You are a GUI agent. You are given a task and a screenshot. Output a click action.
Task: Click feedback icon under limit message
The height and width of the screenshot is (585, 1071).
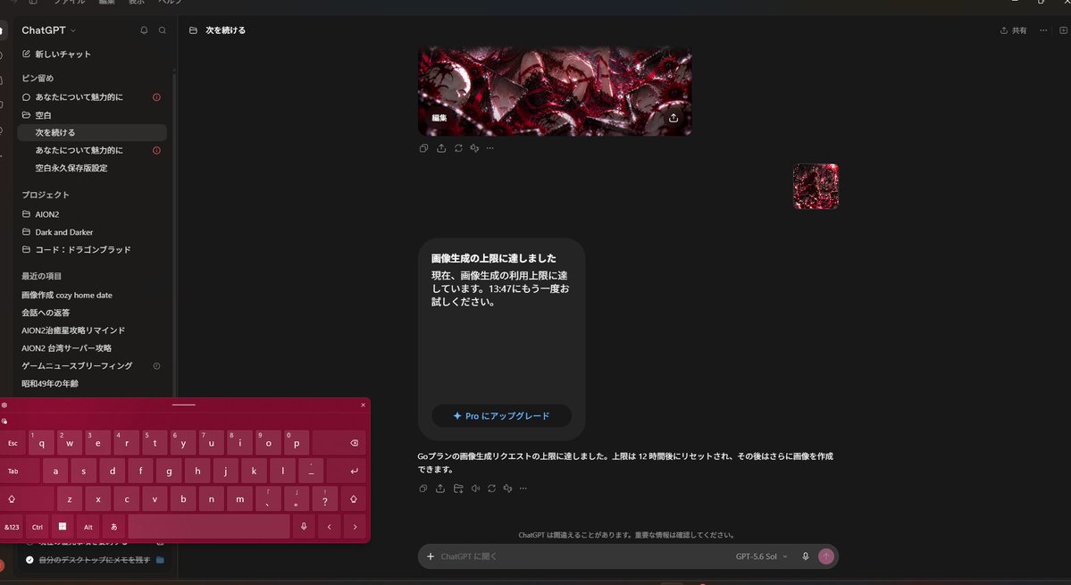[x=507, y=489]
